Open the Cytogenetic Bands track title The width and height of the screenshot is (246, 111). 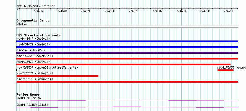(x=33, y=20)
